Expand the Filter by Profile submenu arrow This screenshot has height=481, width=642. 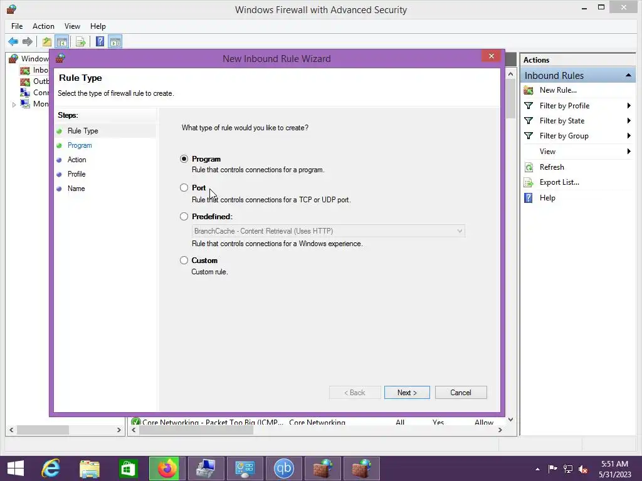point(629,105)
